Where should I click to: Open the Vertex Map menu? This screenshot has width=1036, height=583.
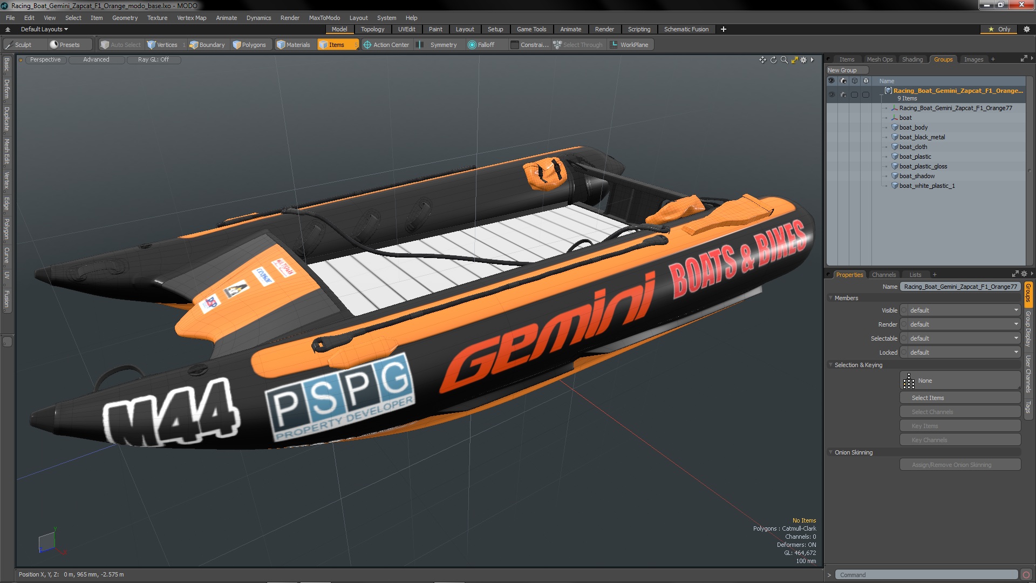coord(192,18)
